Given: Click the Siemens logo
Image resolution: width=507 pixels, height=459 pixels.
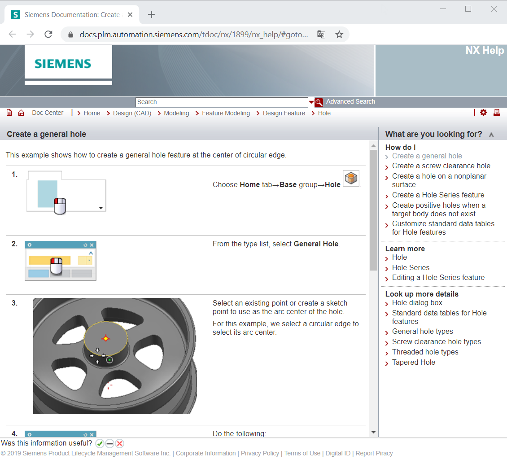Looking at the screenshot, I should coord(63,63).
